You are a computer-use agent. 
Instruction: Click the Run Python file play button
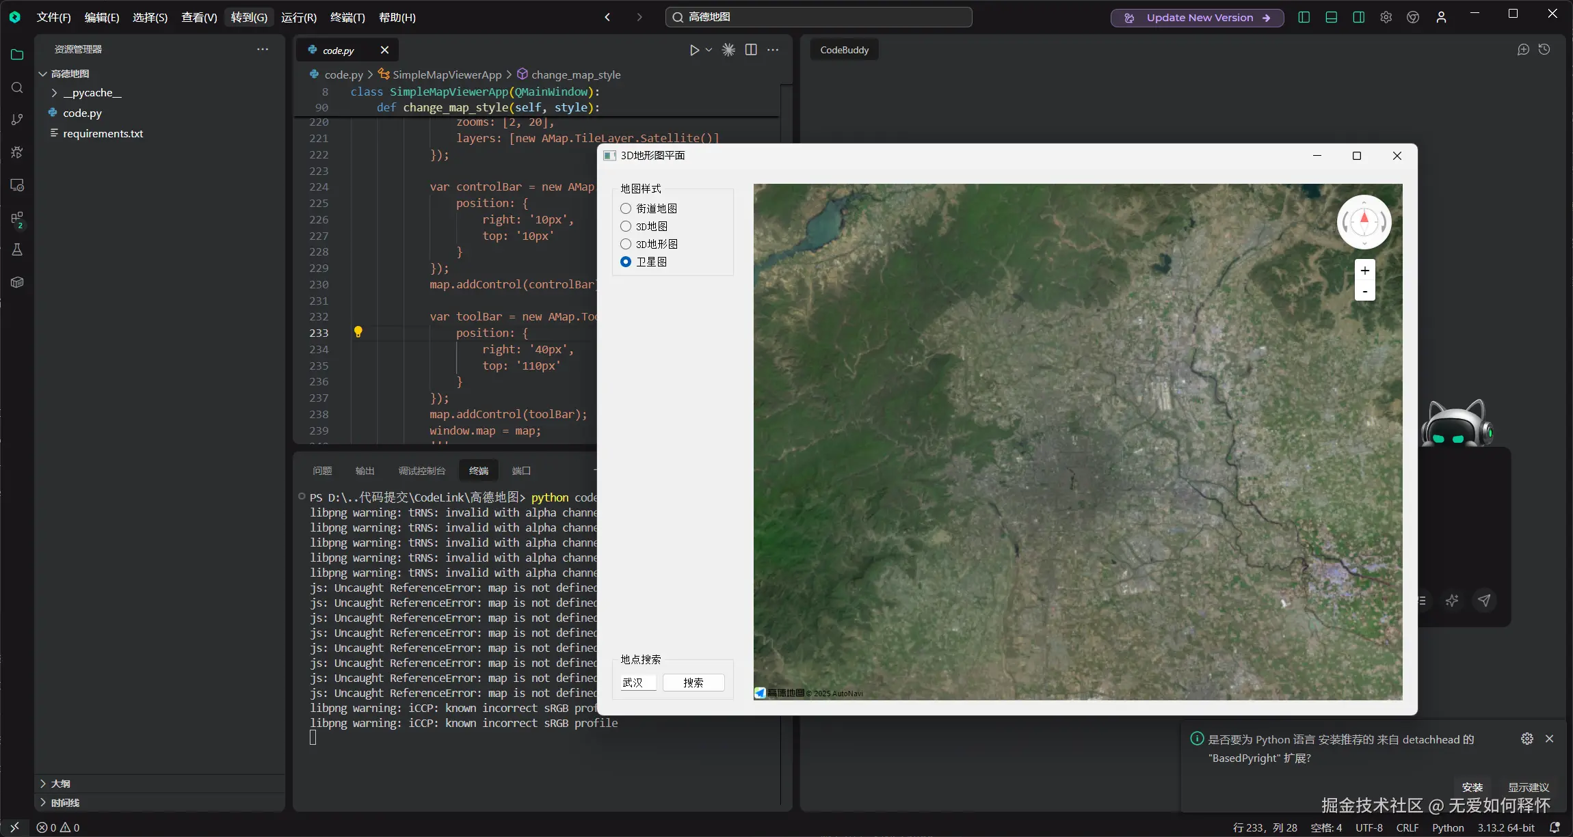point(694,50)
